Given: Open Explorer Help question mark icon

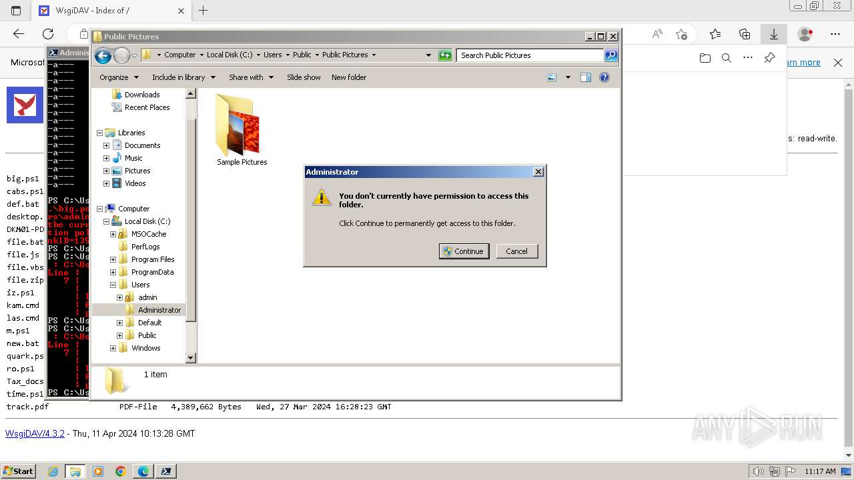Looking at the screenshot, I should click(604, 77).
